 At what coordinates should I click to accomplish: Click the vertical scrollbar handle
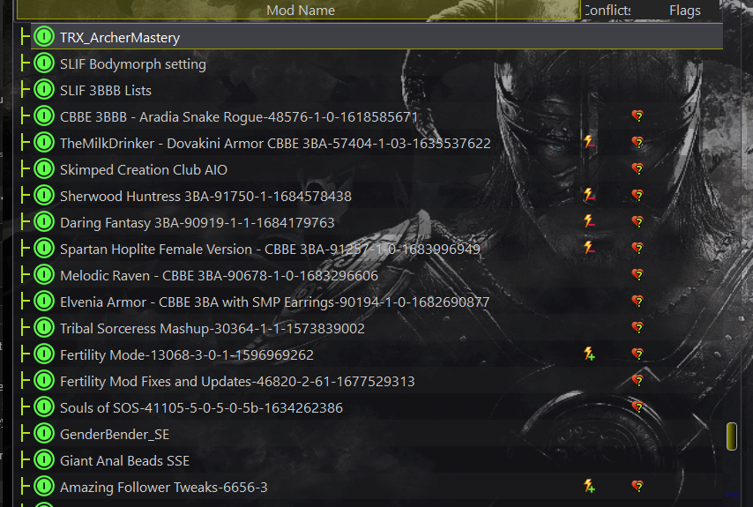pos(731,436)
